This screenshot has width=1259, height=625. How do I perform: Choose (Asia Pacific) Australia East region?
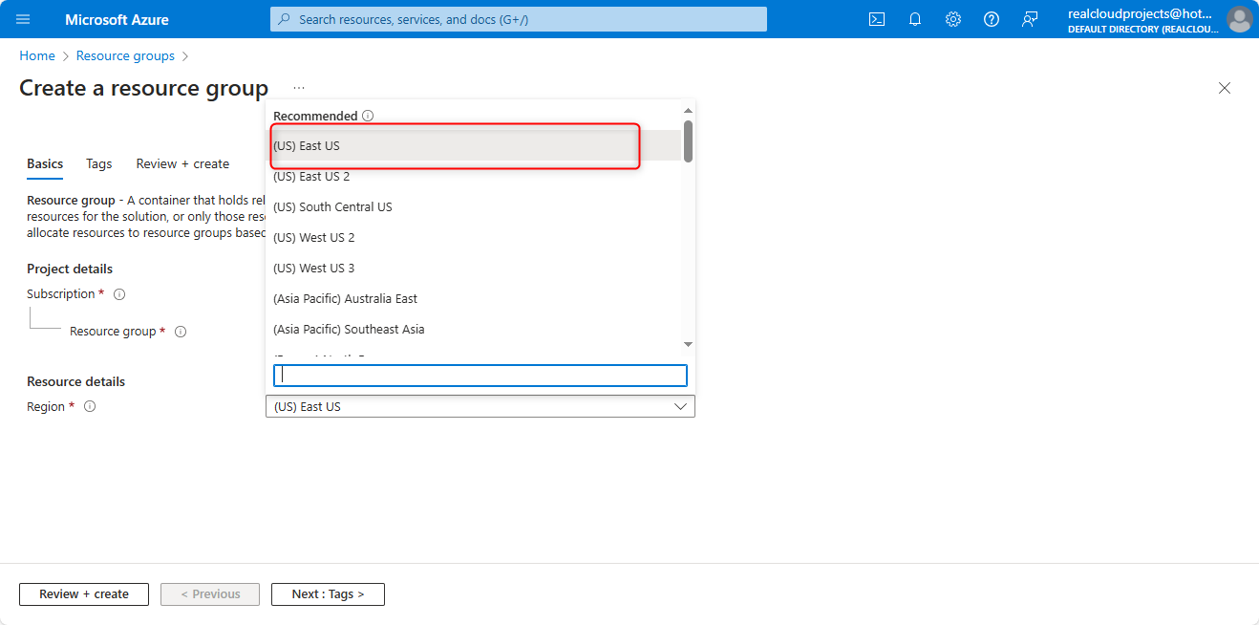(x=345, y=299)
